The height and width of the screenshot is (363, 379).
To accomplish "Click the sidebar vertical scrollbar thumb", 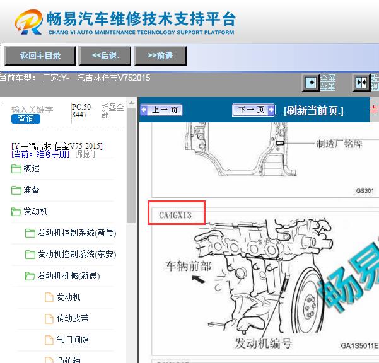I will 131,166.
